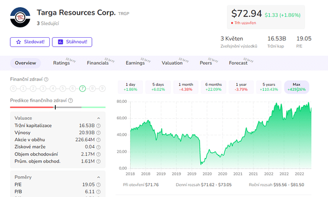Open the Financials tab
The height and width of the screenshot is (197, 328).
(98, 63)
